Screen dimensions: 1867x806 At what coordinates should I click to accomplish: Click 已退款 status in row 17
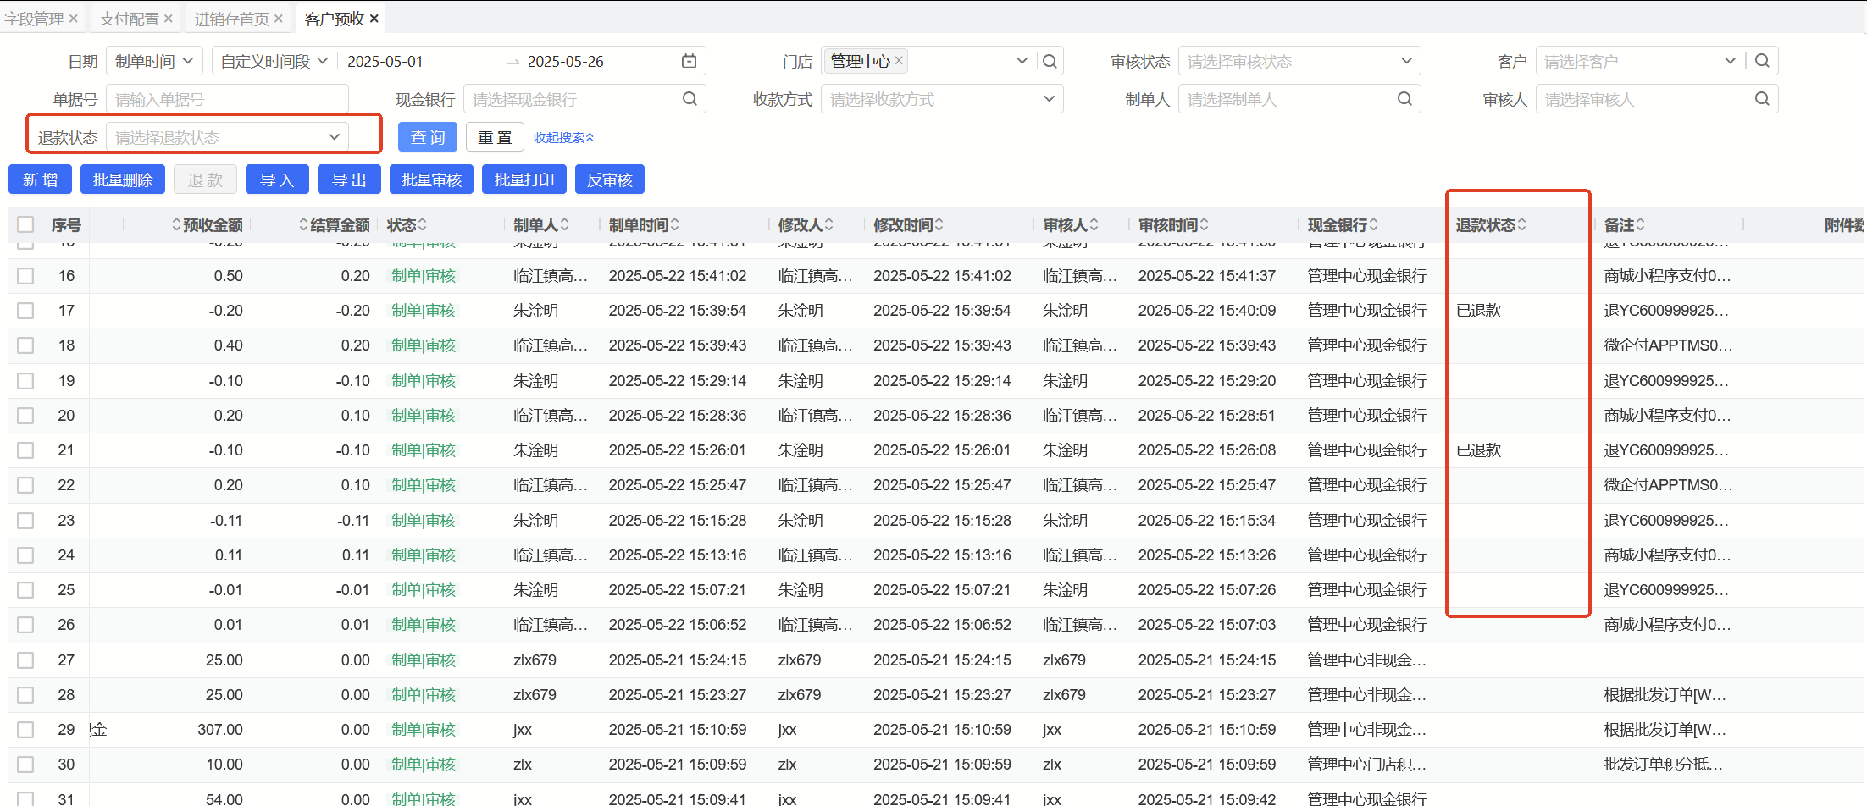[1478, 311]
